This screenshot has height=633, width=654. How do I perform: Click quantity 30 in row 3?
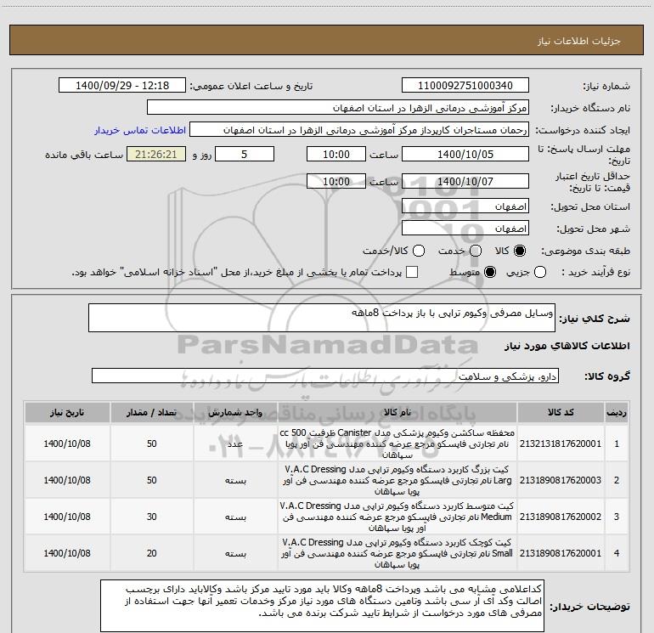(152, 517)
